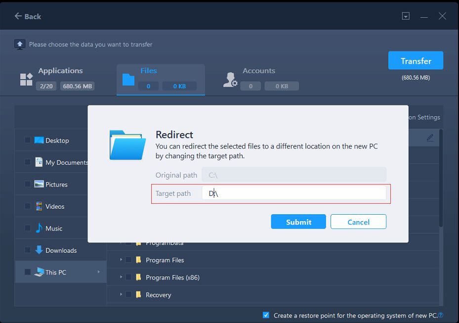Click the Original path field
The image size is (459, 323).
(294, 175)
